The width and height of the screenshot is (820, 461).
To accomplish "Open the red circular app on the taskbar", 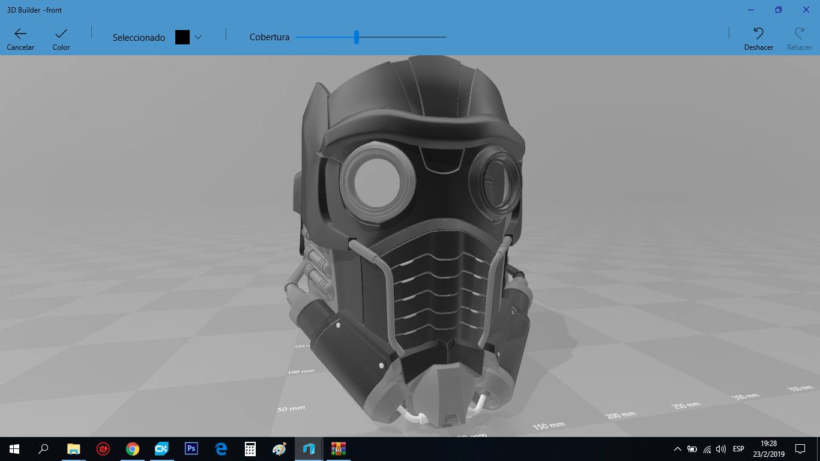I will pos(103,449).
